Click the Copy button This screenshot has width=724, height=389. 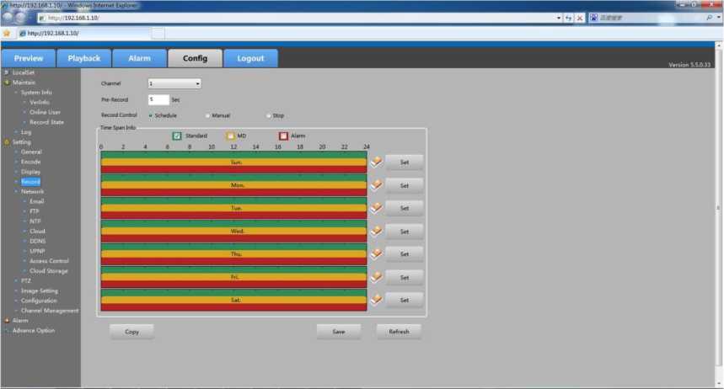pyautogui.click(x=132, y=332)
